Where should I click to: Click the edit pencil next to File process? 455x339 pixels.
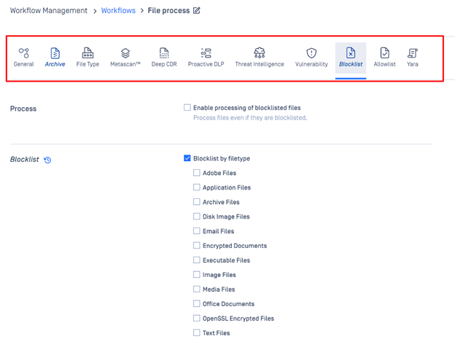tap(197, 11)
